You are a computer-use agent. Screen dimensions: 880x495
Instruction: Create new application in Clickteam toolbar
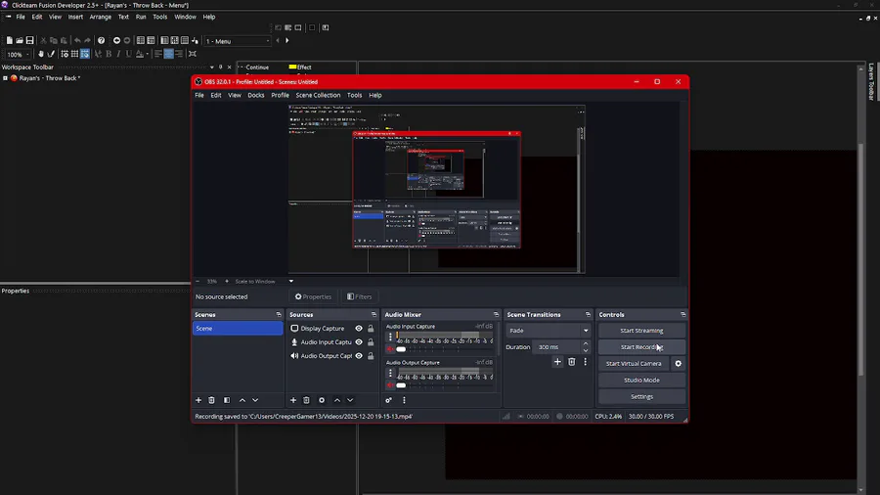9,40
